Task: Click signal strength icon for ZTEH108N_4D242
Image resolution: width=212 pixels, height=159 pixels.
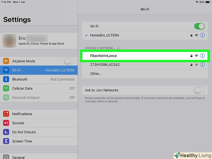Action: (196, 65)
